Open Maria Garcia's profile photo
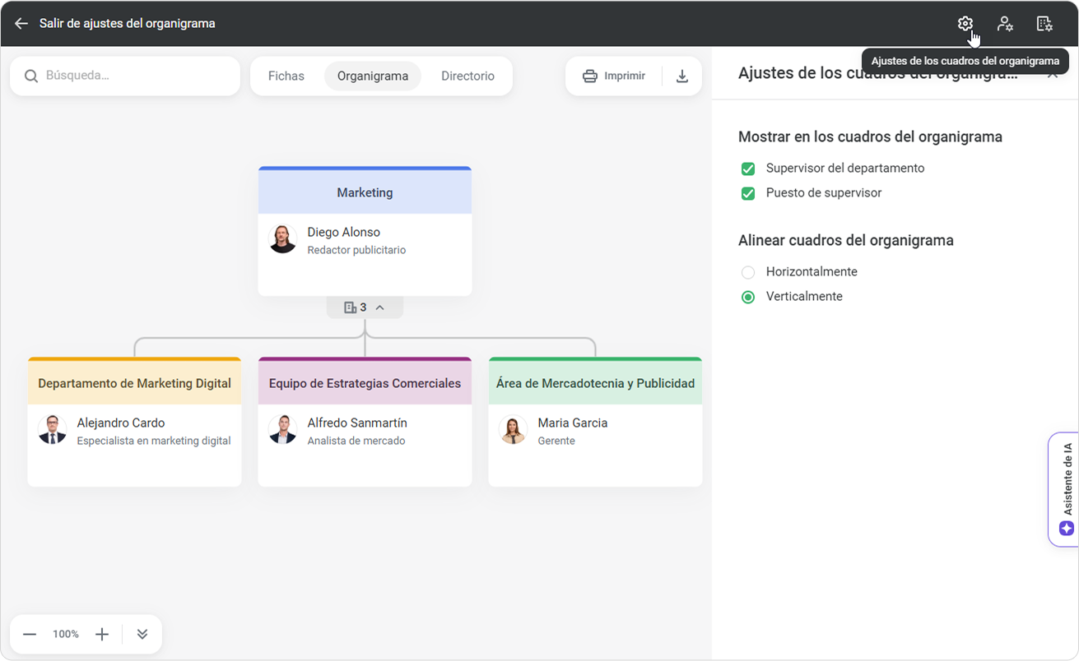The width and height of the screenshot is (1079, 661). click(514, 430)
